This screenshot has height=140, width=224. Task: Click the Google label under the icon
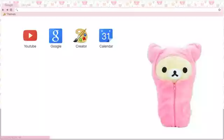coord(56,46)
